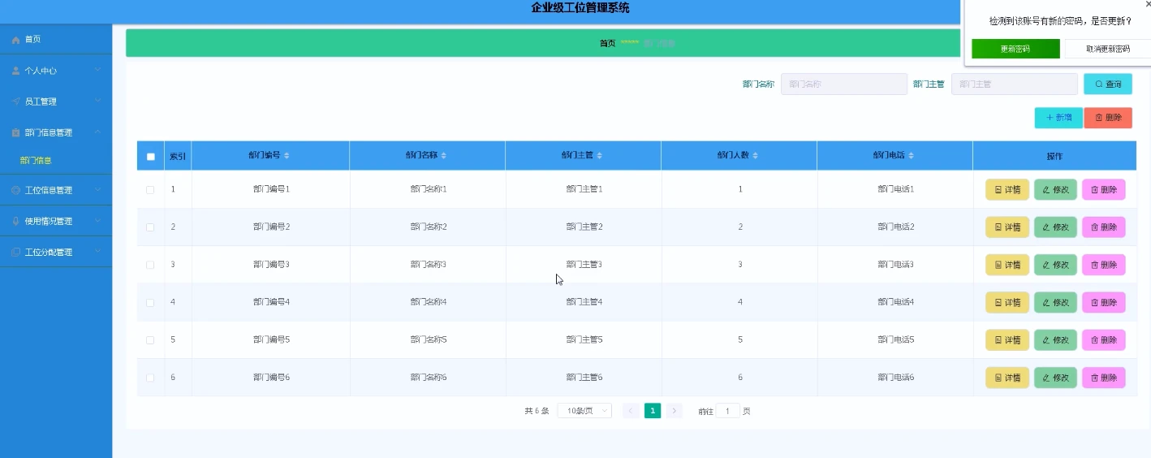Click the 部门名称 search input field
The width and height of the screenshot is (1151, 458).
click(x=844, y=84)
